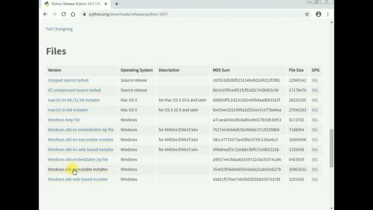Click the Operating System column header
Screen dimensions: 373x210
tap(136, 70)
